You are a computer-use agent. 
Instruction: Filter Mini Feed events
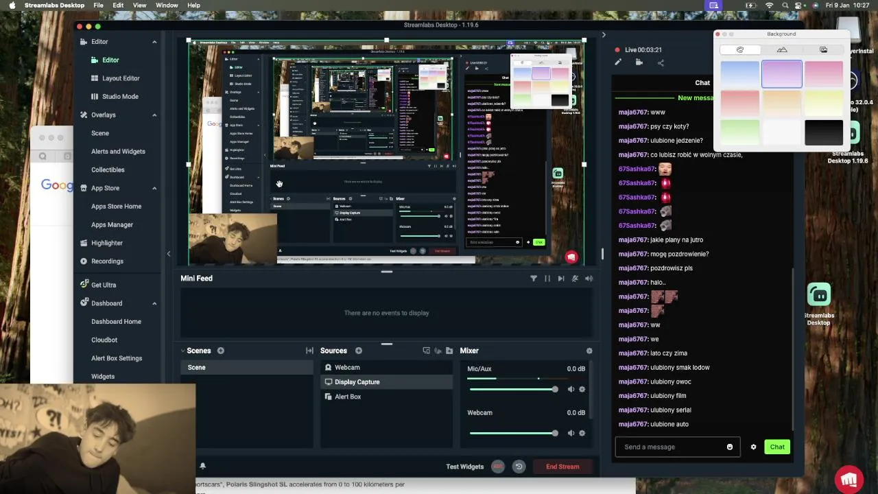pyautogui.click(x=534, y=279)
